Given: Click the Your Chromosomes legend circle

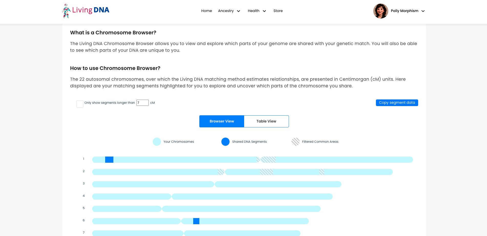Looking at the screenshot, I should point(157,142).
